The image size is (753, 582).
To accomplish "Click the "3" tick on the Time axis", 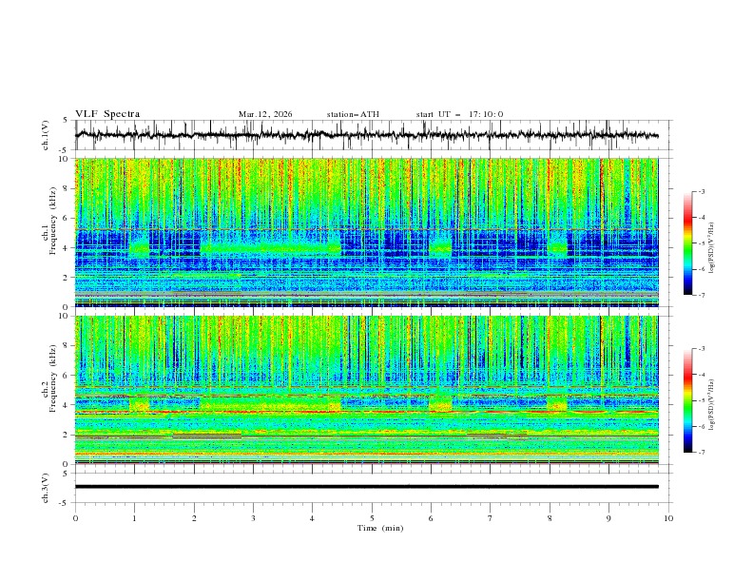I will [254, 518].
